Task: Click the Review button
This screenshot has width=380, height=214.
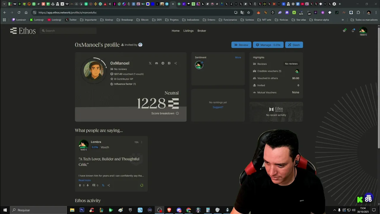Action: coord(241,45)
